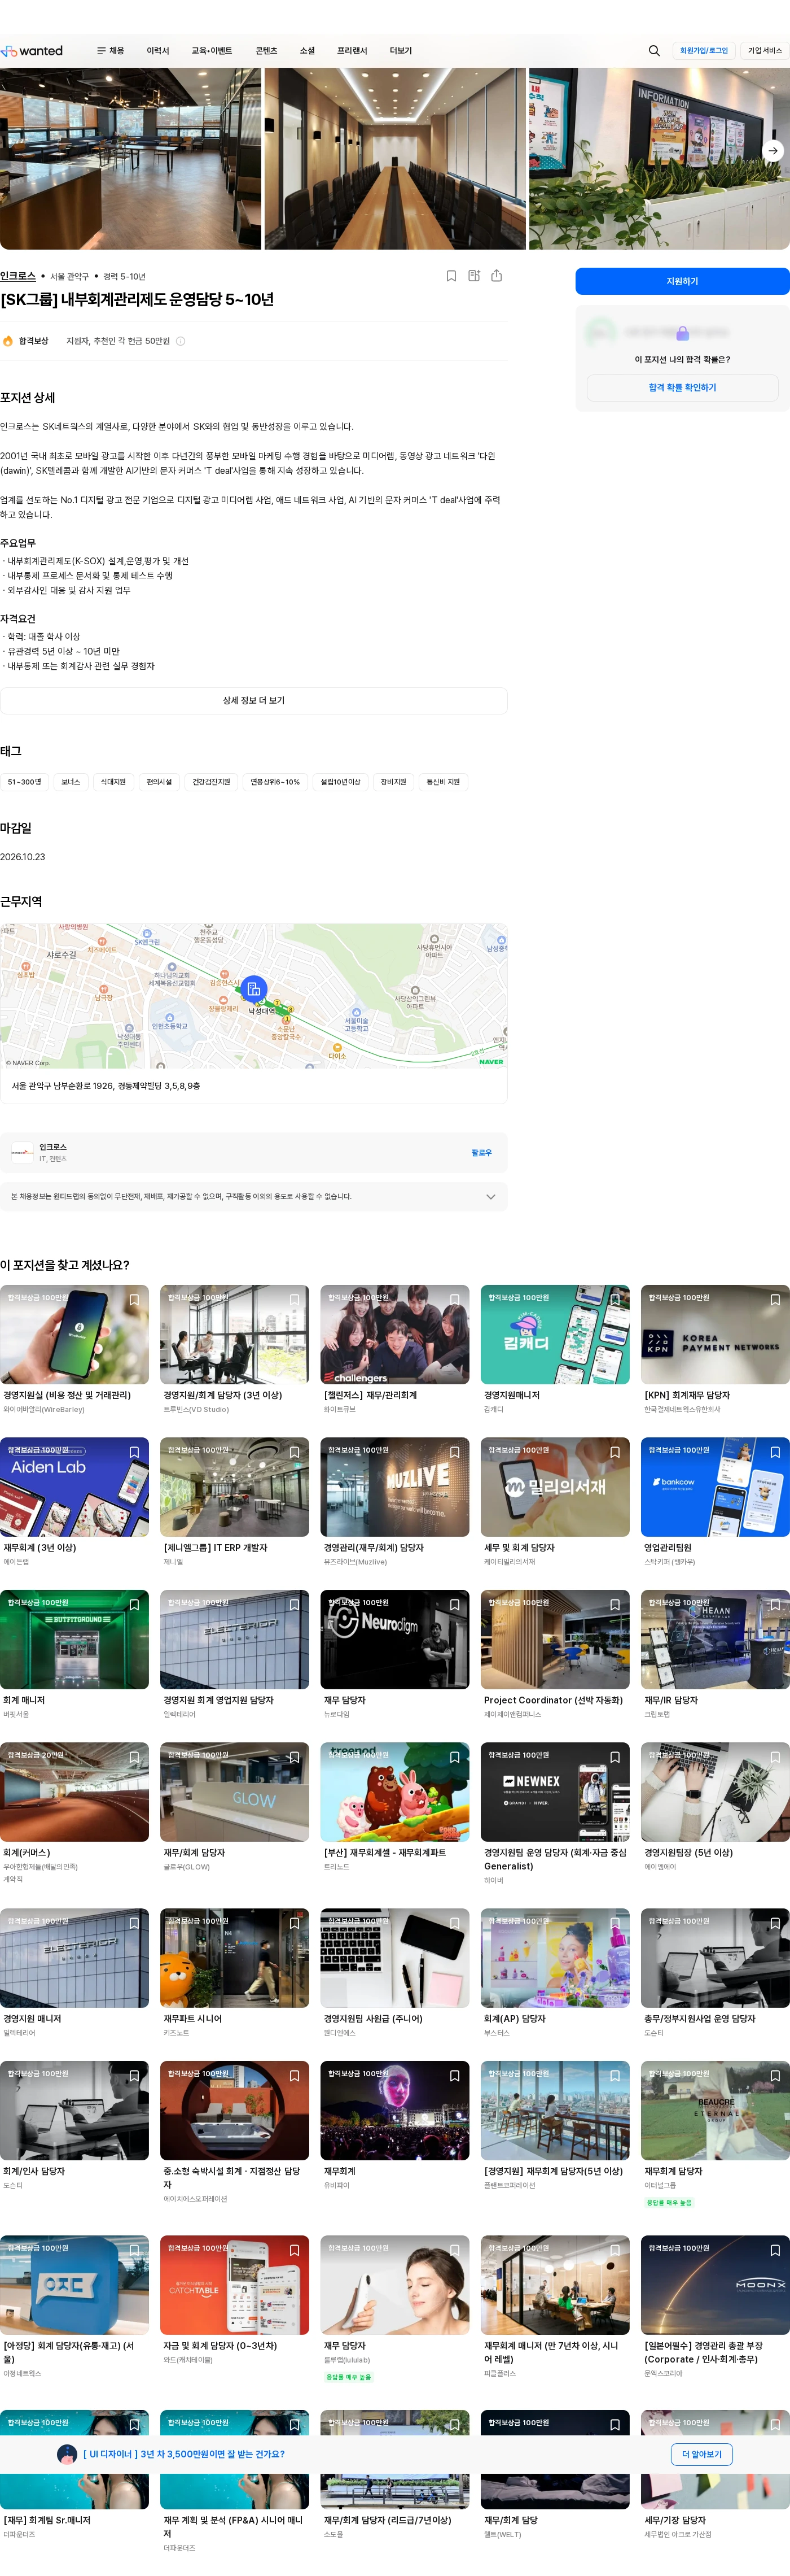
Task: Bookmark the 밀리의서재 세무 및 회계 card
Action: [615, 1452]
